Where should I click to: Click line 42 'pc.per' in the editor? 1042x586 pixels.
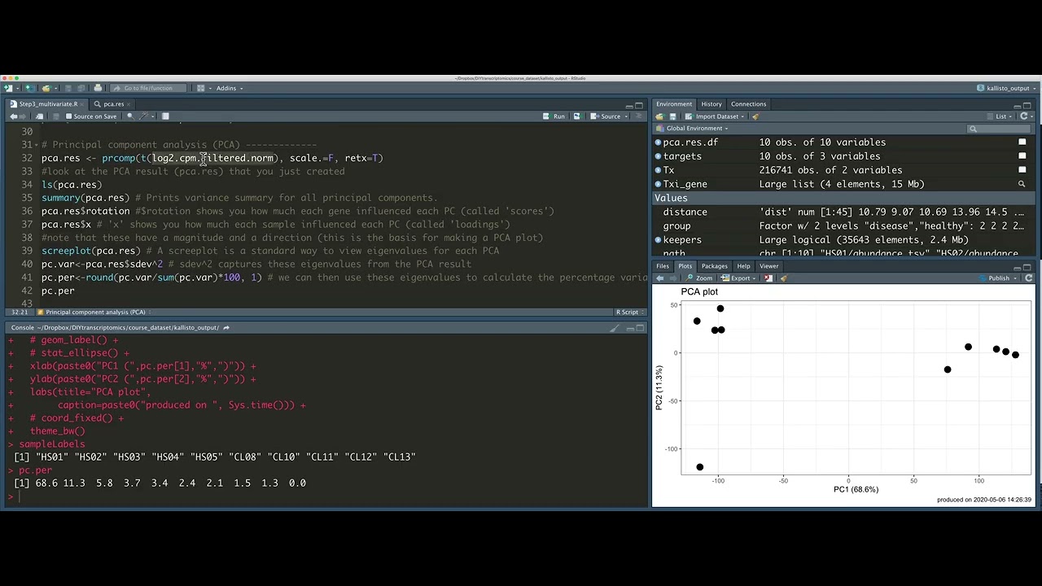(58, 291)
